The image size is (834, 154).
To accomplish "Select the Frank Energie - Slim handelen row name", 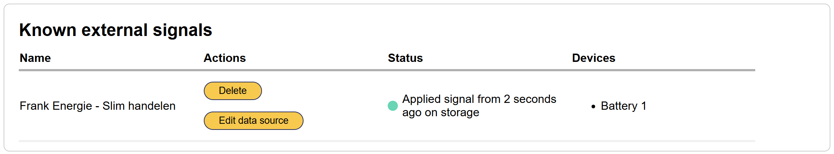I will (x=98, y=106).
